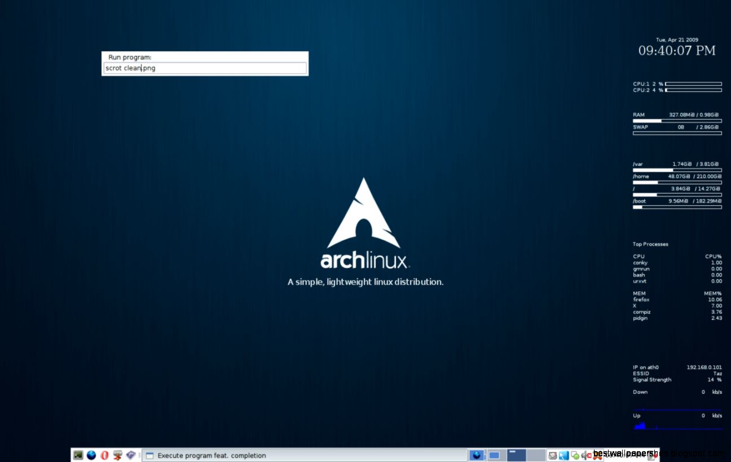Image resolution: width=731 pixels, height=462 pixels.
Task: Click the SWAP usage bar
Action: [677, 133]
